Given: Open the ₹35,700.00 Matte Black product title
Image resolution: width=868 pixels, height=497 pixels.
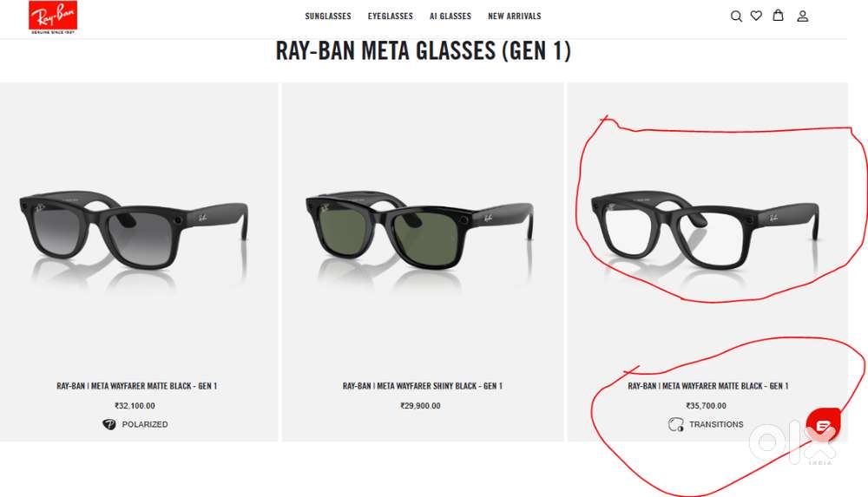Looking at the screenshot, I should click(x=708, y=386).
